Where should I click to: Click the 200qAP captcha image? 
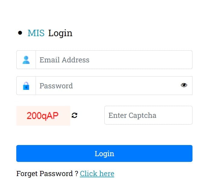[43, 116]
